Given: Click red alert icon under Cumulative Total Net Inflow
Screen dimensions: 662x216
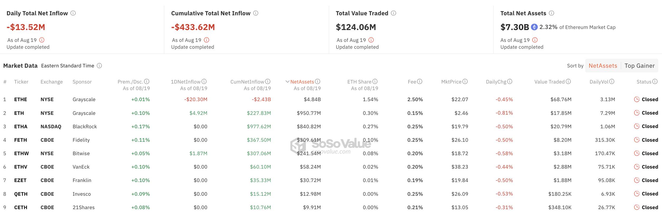Looking at the screenshot, I should click(x=207, y=40).
